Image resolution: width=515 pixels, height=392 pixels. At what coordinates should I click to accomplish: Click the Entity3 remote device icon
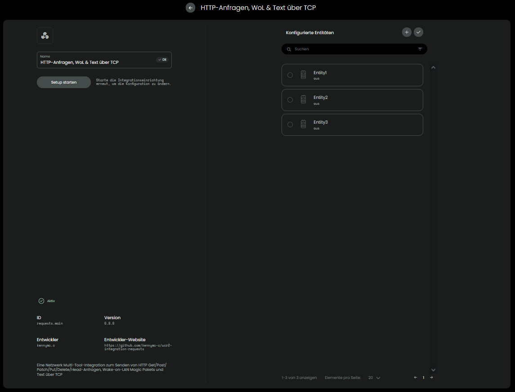(304, 125)
